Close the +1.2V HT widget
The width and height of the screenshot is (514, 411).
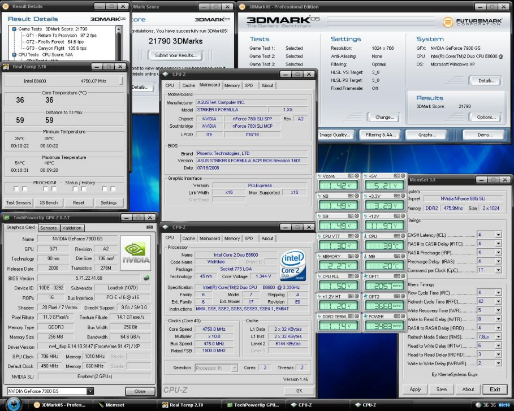click(x=356, y=296)
